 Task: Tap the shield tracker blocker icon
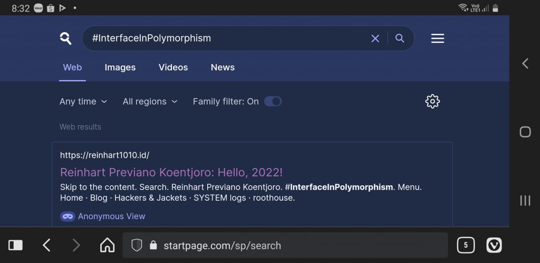click(x=137, y=246)
